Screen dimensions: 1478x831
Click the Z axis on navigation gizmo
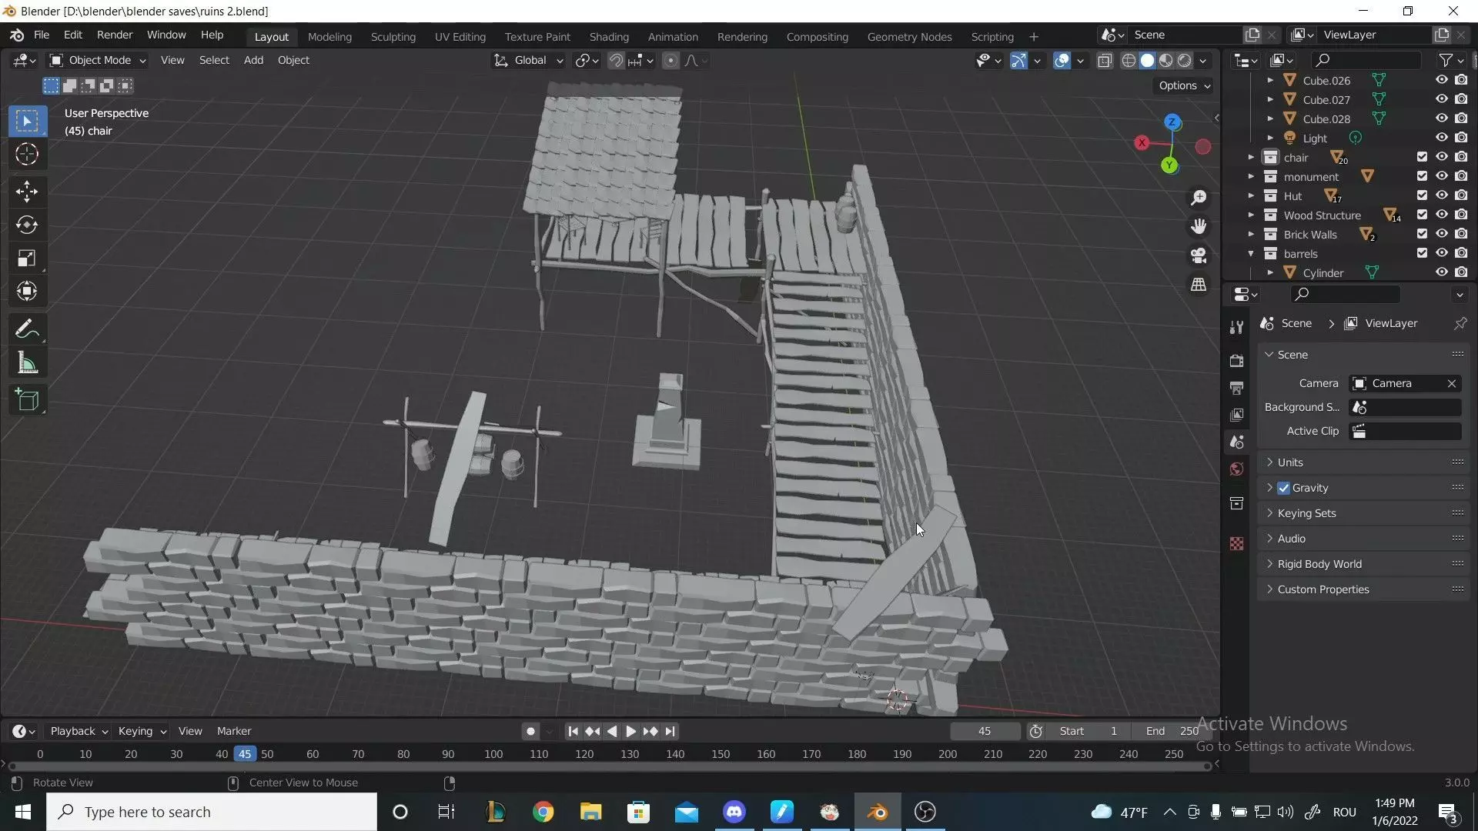(1172, 122)
